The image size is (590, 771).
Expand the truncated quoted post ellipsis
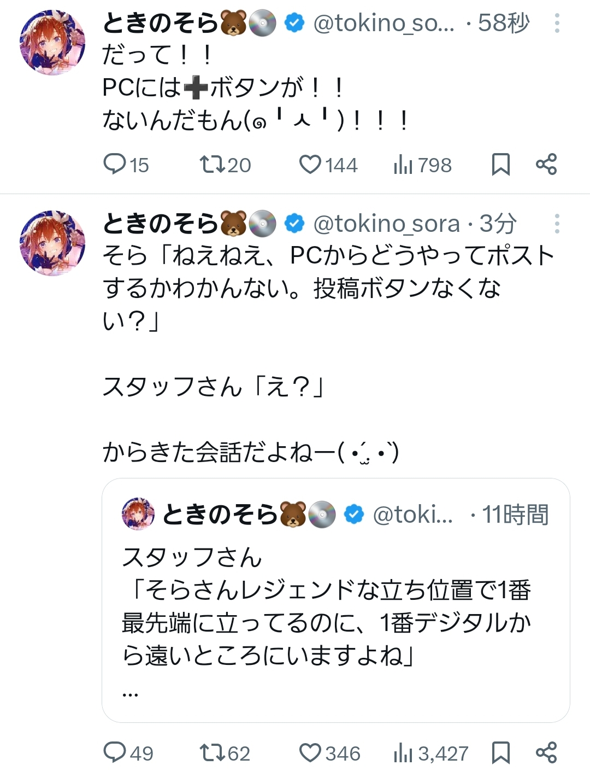tap(131, 693)
